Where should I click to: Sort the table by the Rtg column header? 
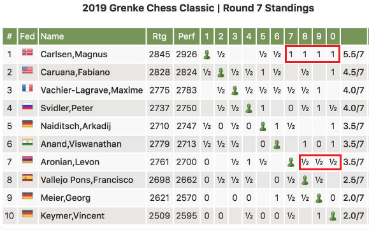159,36
